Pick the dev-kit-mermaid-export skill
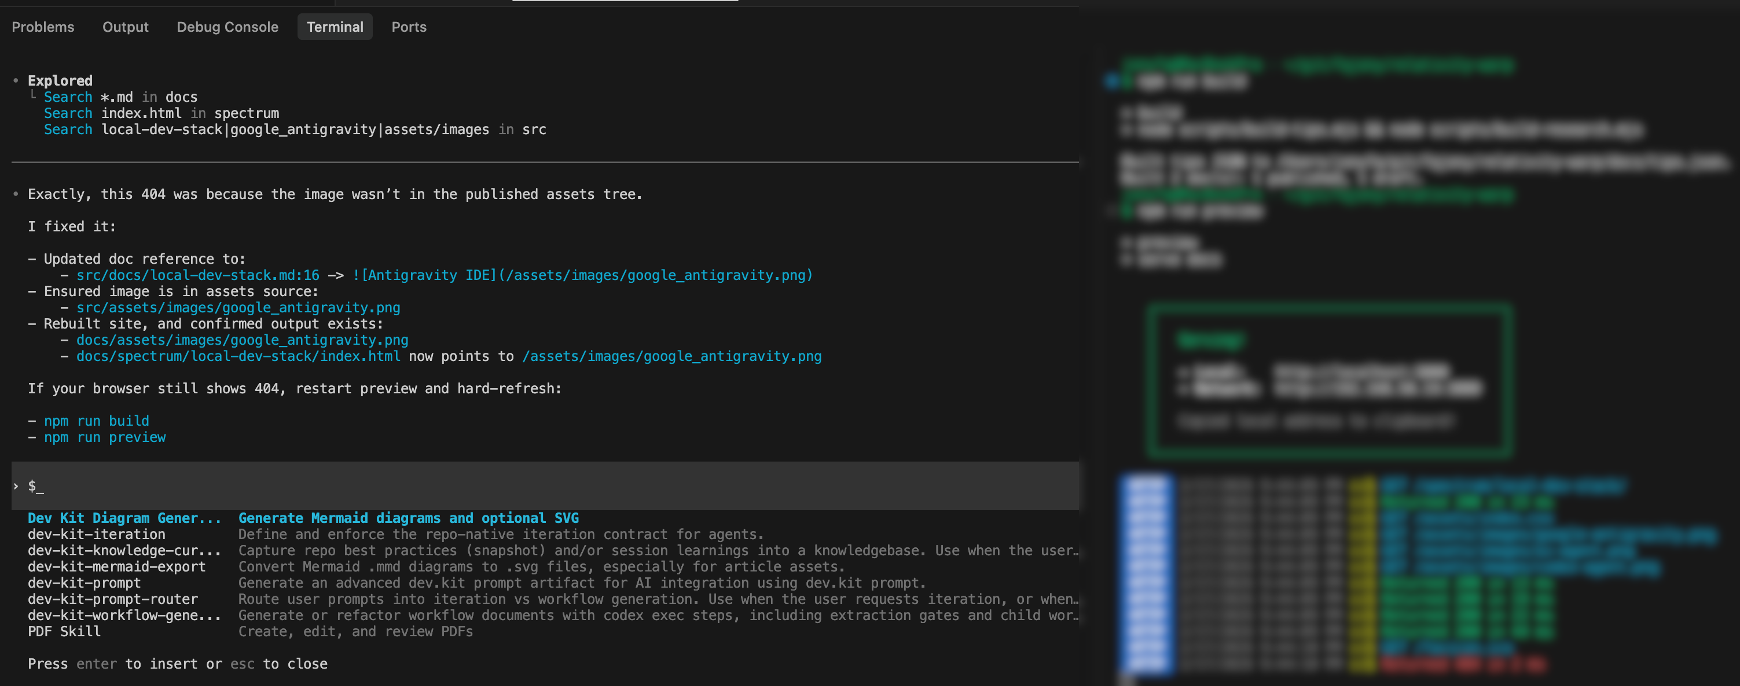The height and width of the screenshot is (686, 1740). click(x=116, y=566)
